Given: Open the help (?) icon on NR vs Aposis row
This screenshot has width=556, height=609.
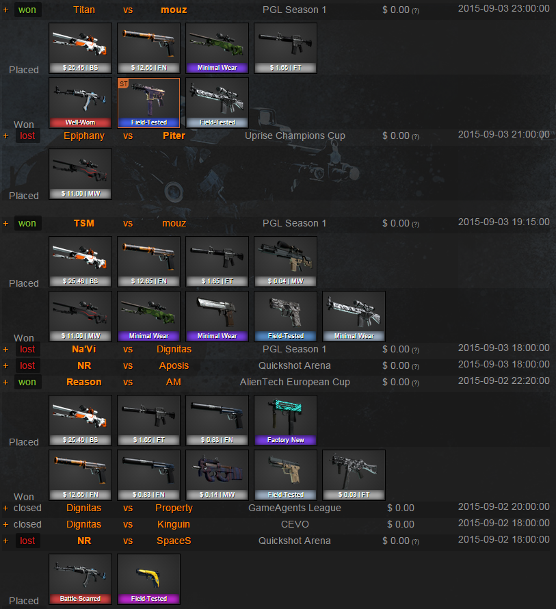Looking at the screenshot, I should pos(415,367).
